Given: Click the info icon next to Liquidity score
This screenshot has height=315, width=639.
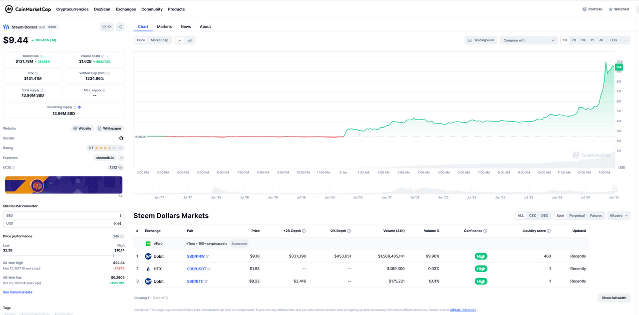Looking at the screenshot, I should point(549,231).
